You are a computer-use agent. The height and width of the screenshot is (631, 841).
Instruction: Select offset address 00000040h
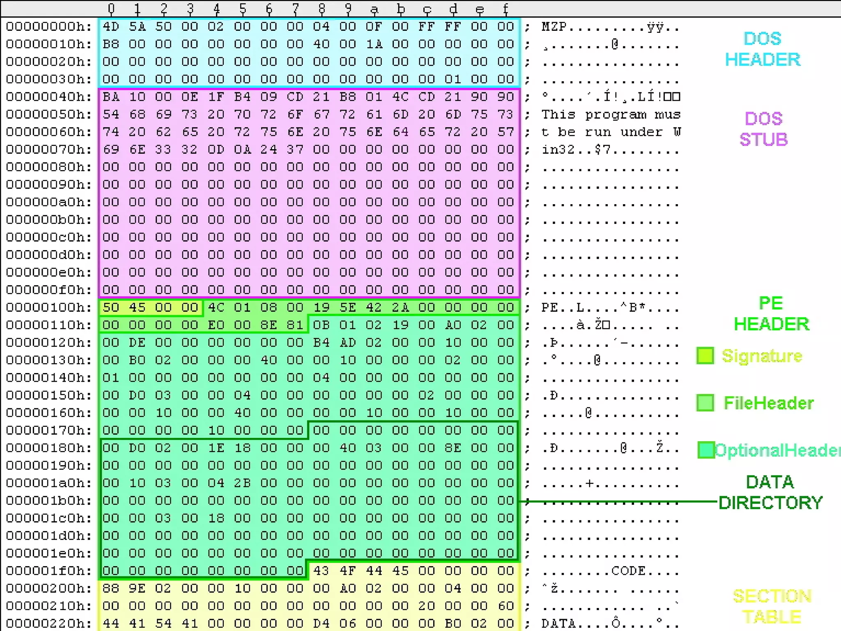(x=48, y=97)
